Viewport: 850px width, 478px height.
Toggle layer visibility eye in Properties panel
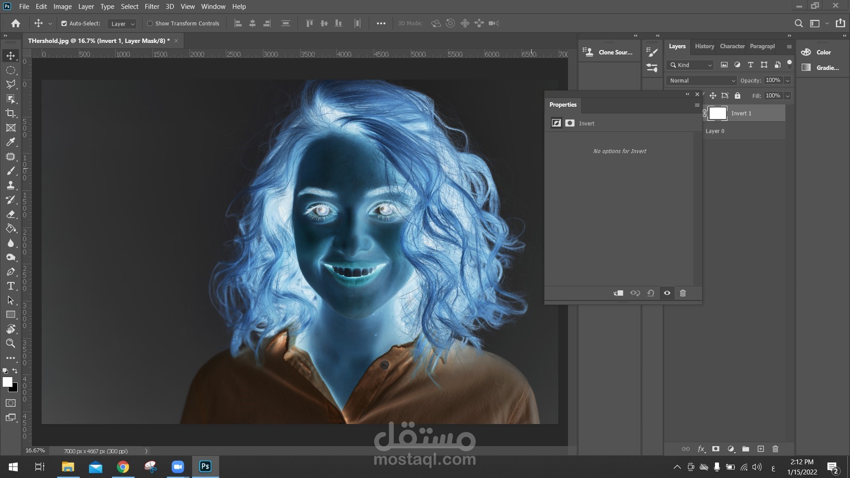pos(667,293)
